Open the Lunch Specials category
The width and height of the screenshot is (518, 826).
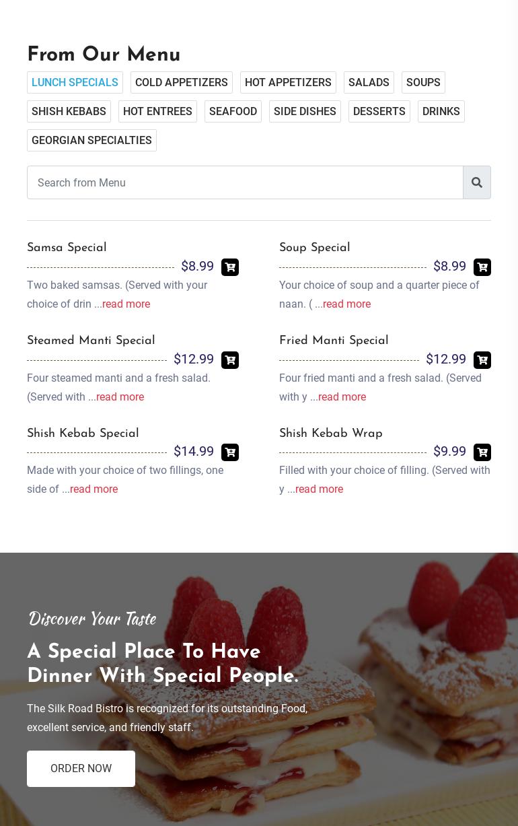75,82
